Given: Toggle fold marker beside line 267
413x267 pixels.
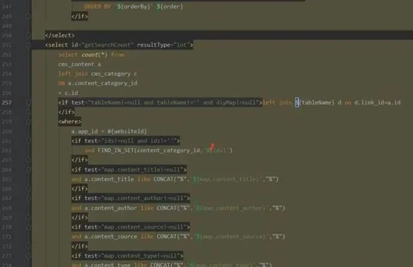Looking at the screenshot, I should tap(29, 198).
